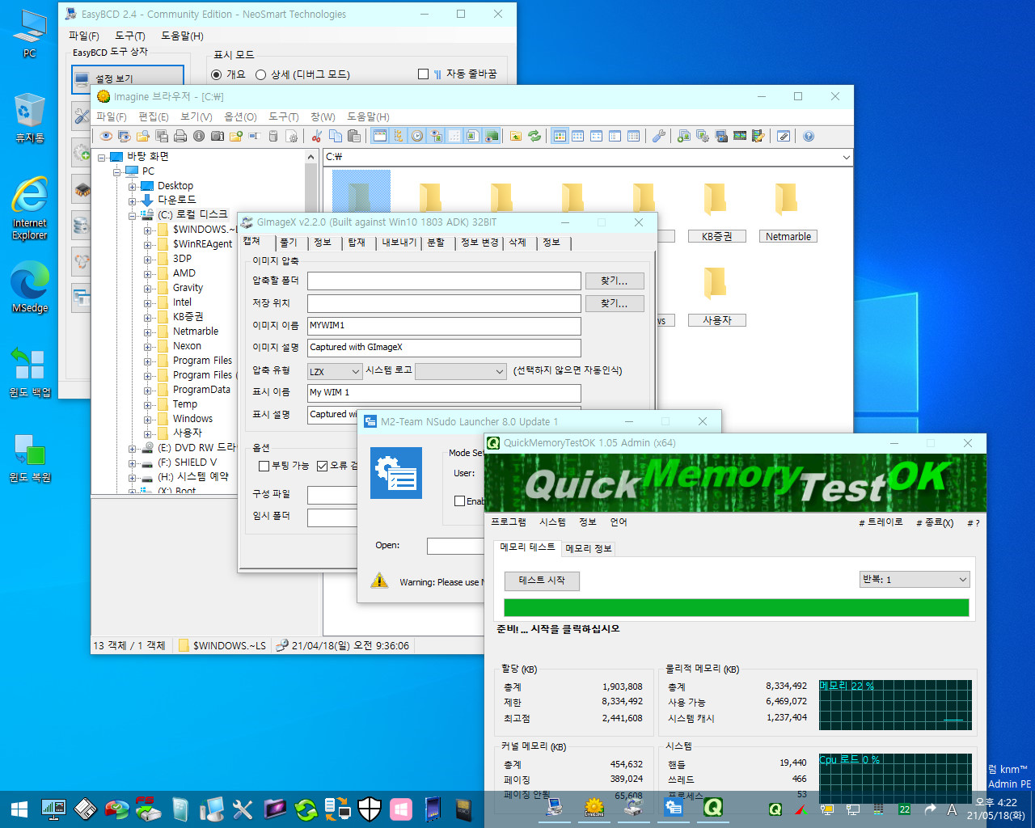Select the 개요 radio button in EasyBCD

pyautogui.click(x=216, y=74)
